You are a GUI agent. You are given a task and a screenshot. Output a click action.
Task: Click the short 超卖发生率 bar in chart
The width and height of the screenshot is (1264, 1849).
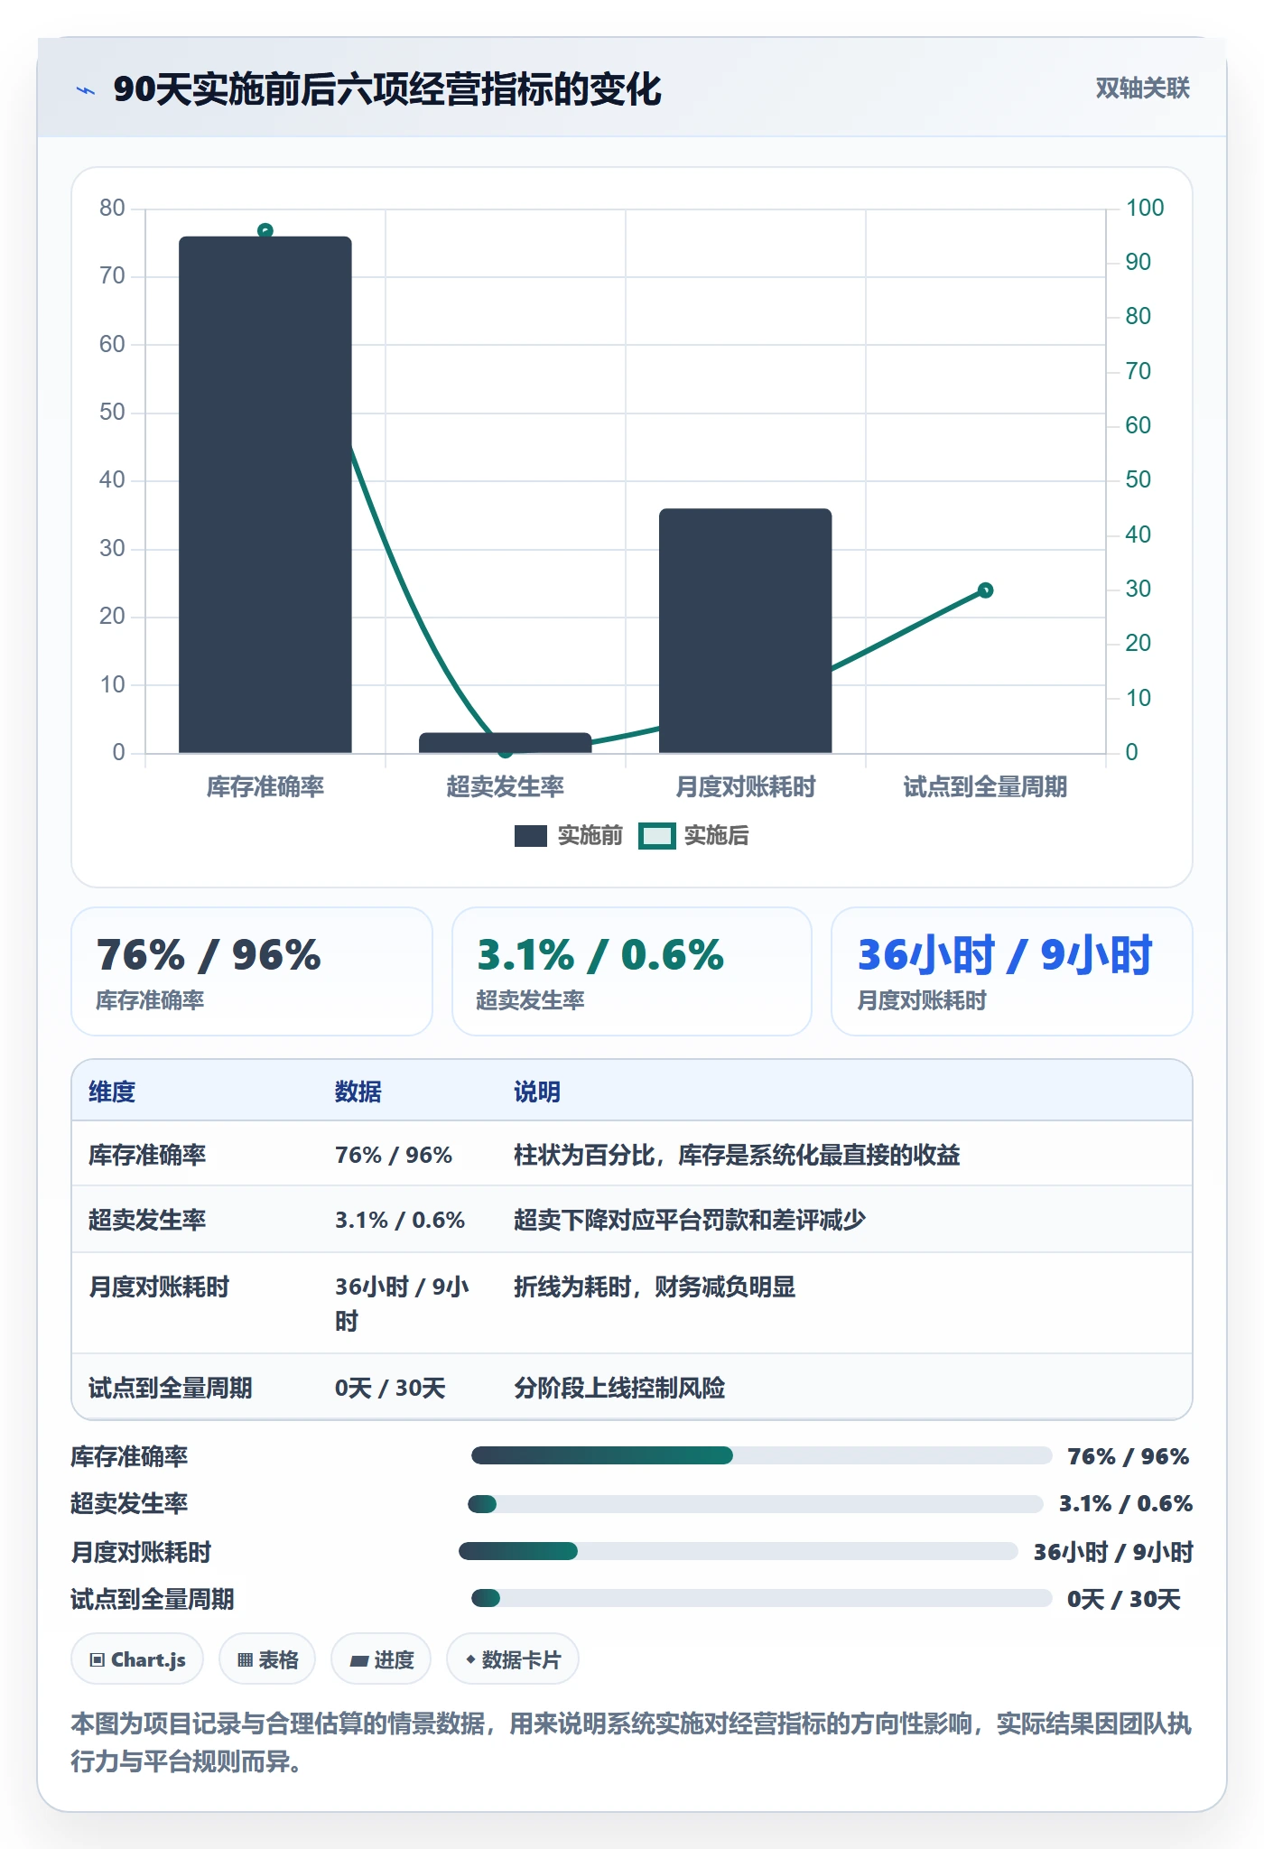click(x=506, y=742)
